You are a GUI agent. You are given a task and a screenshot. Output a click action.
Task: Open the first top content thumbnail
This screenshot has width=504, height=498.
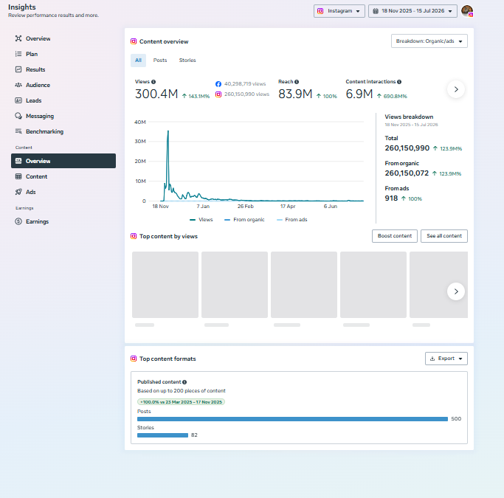pyautogui.click(x=165, y=285)
